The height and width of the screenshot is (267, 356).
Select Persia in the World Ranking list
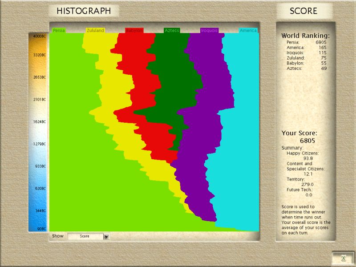point(293,42)
